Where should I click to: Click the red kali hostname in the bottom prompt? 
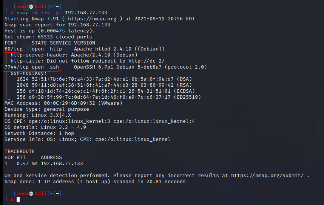(x=41, y=194)
